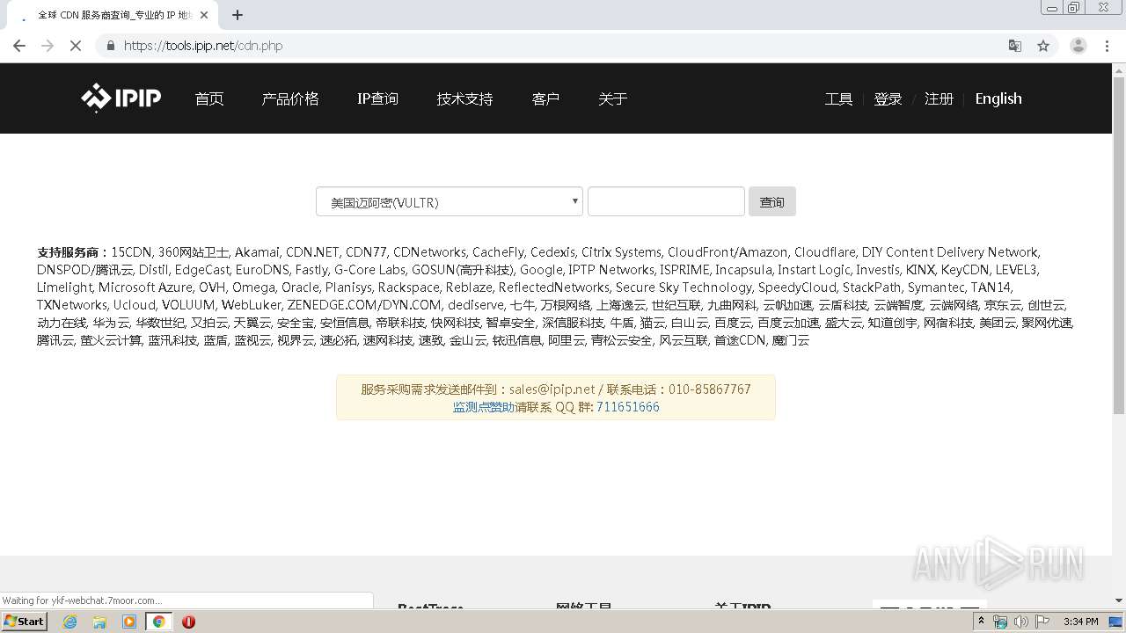Screen dimensions: 1126x633
Task: Open 关于 menu item
Action: [612, 98]
